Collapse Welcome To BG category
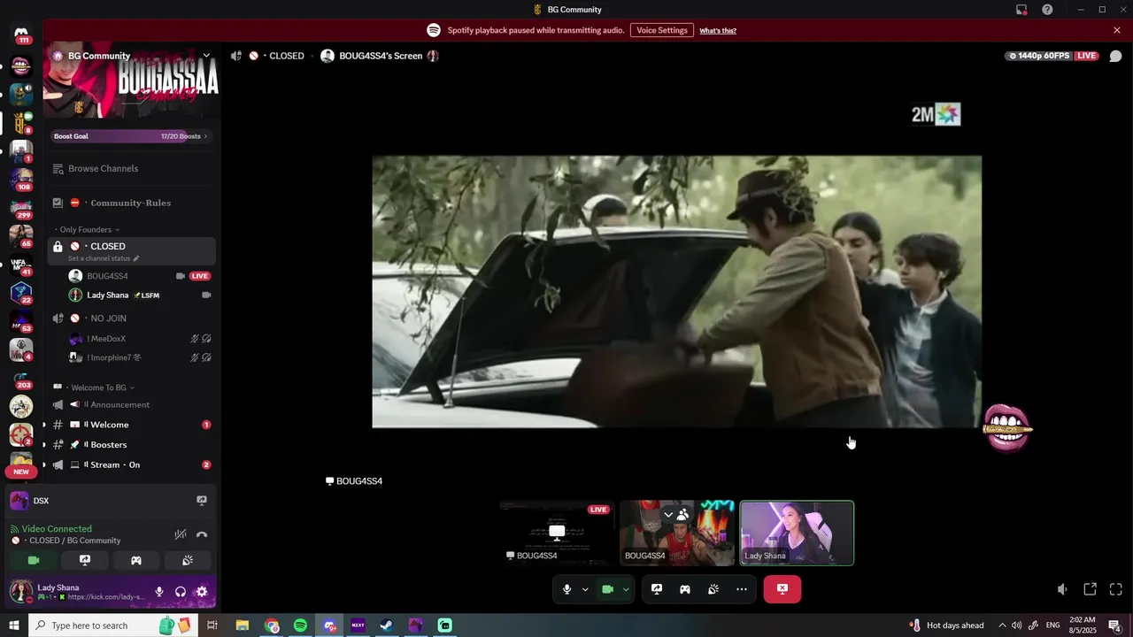 (93, 388)
